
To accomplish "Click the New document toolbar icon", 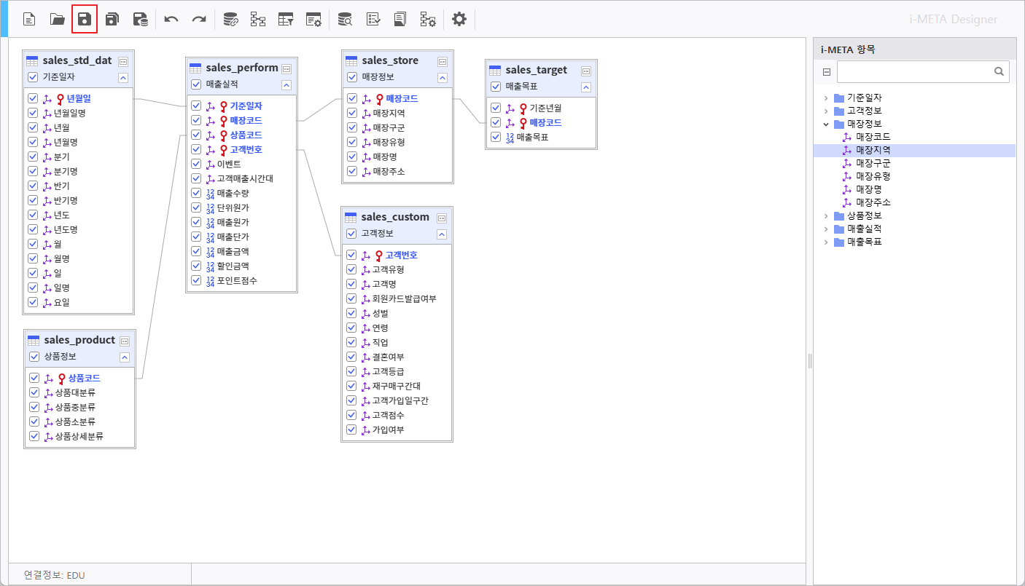I will pos(29,20).
